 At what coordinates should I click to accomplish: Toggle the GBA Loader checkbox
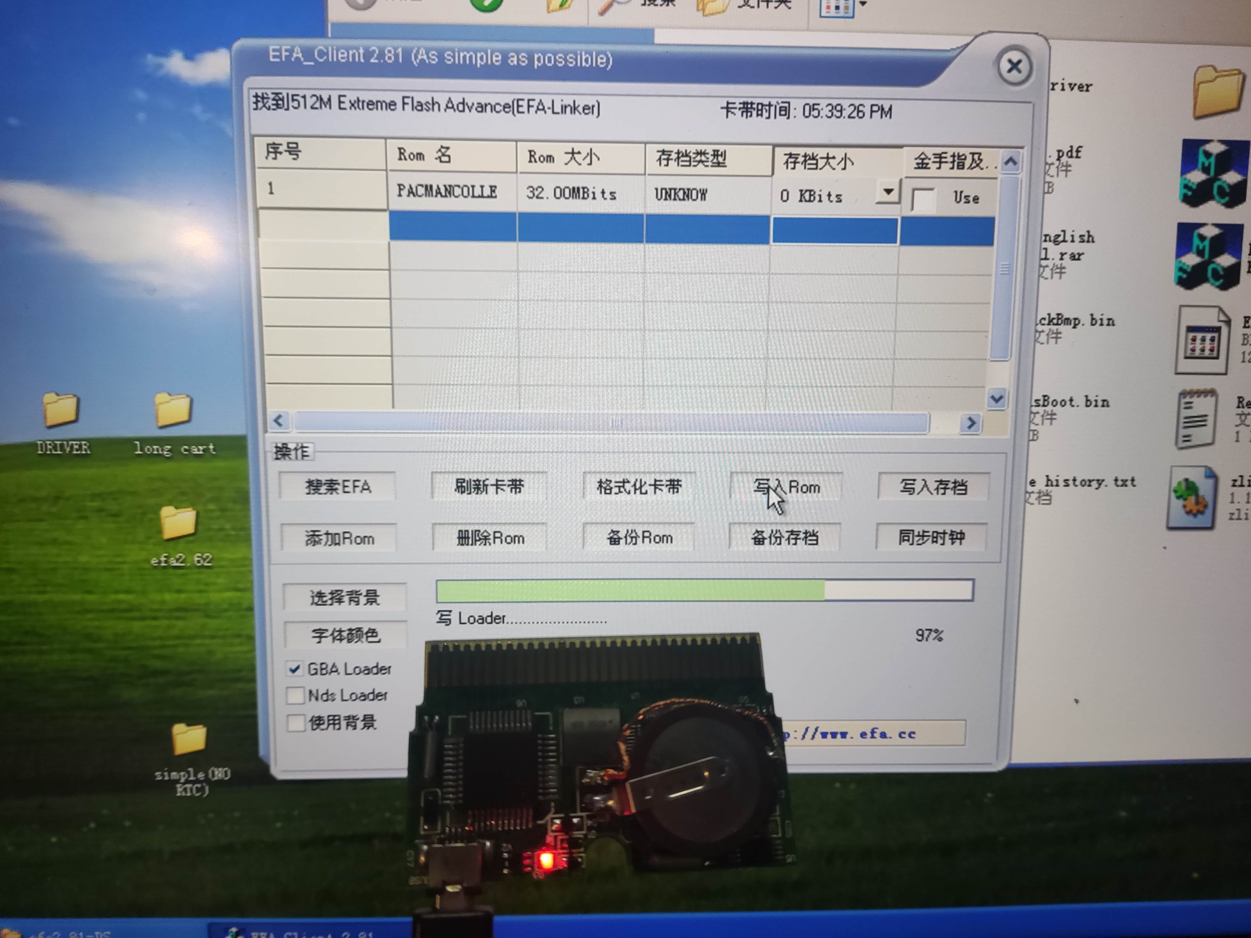click(x=294, y=669)
